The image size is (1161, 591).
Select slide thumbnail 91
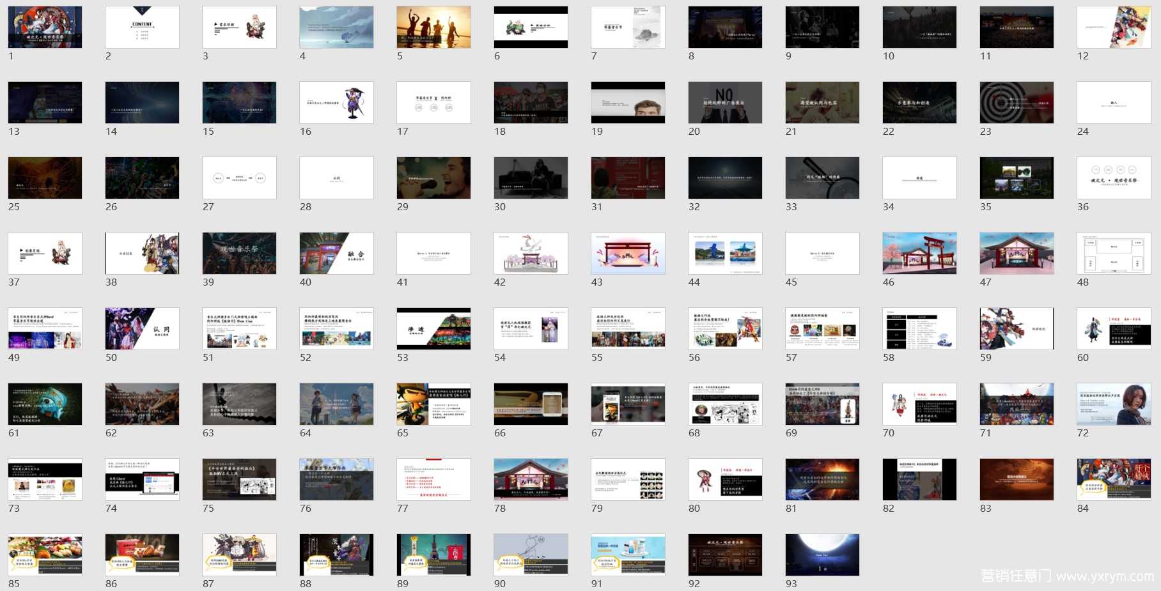(628, 555)
